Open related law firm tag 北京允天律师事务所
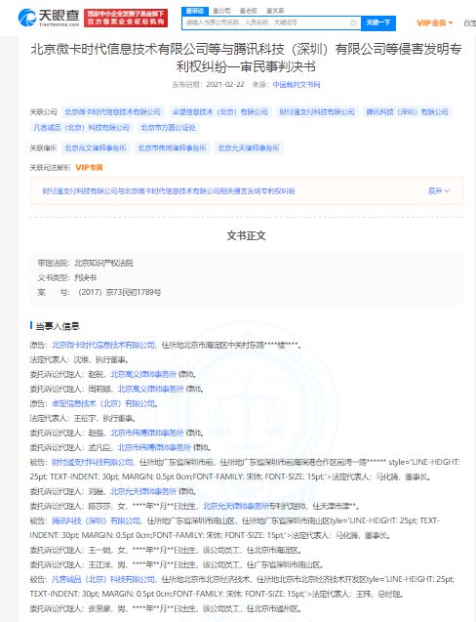Viewport: 476px width, 622px height. click(249, 148)
